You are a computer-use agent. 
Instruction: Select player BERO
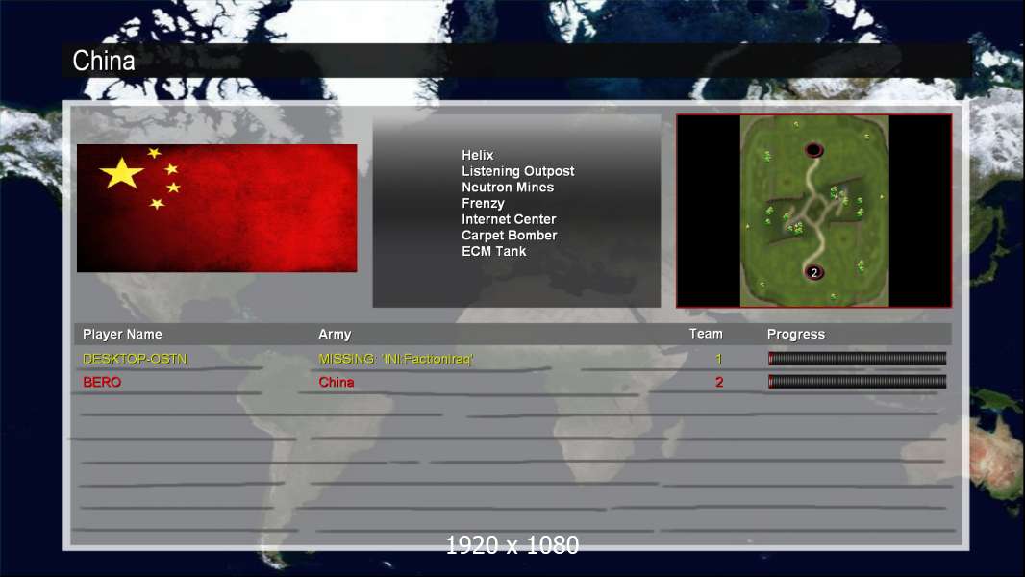pos(102,382)
